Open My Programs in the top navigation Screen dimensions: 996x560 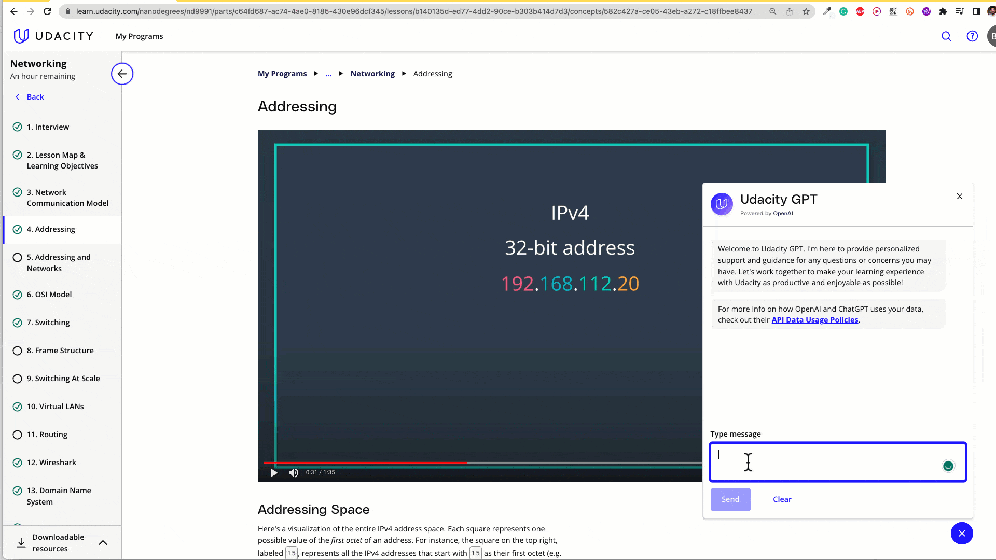(139, 36)
